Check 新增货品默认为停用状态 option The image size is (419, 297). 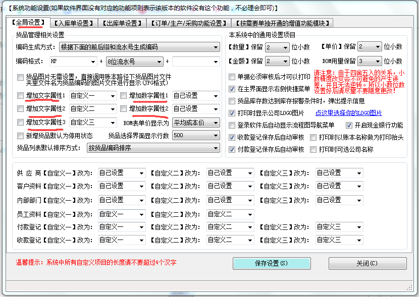tap(20, 136)
